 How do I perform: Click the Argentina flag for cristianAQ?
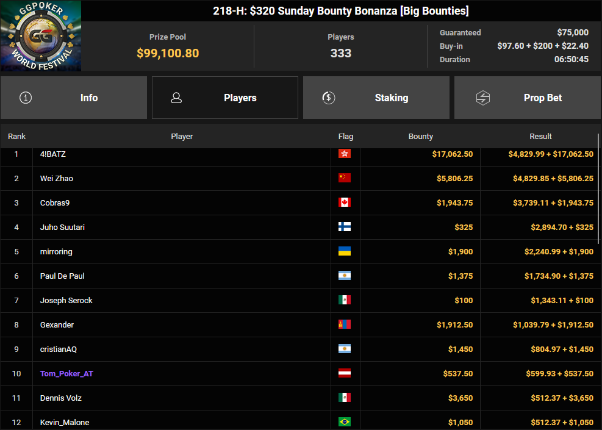pyautogui.click(x=345, y=349)
